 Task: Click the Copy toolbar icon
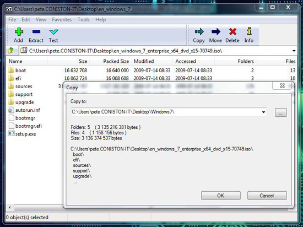pos(199,31)
